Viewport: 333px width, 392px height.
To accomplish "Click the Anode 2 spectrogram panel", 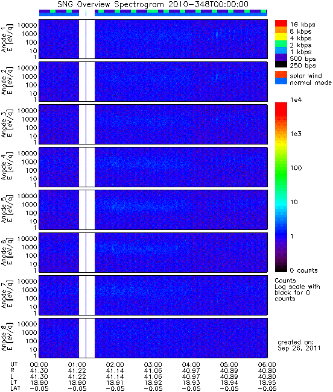I will pyautogui.click(x=153, y=82).
